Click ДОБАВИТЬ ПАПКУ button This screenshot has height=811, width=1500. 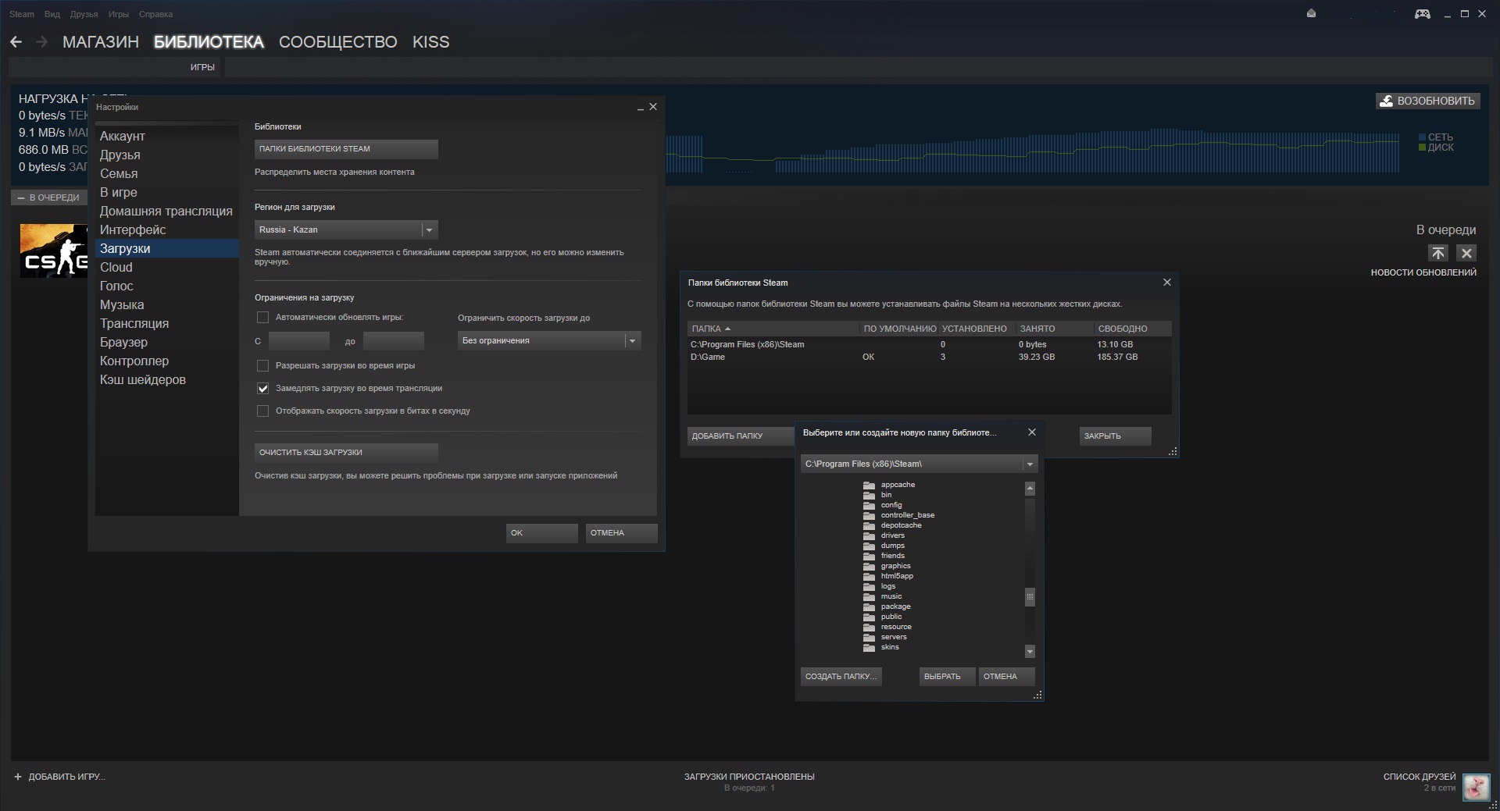(741, 436)
